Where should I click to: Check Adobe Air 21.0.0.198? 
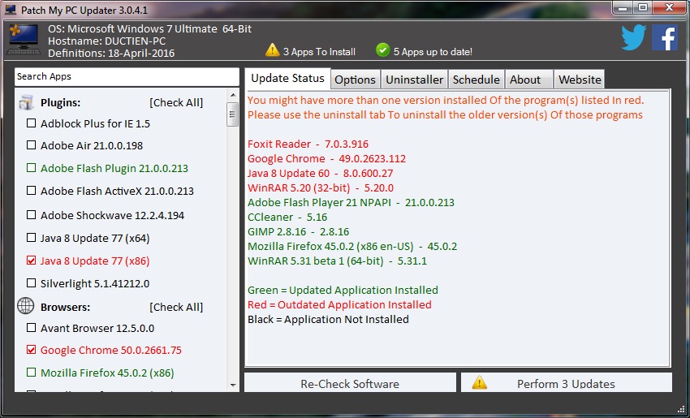click(31, 145)
